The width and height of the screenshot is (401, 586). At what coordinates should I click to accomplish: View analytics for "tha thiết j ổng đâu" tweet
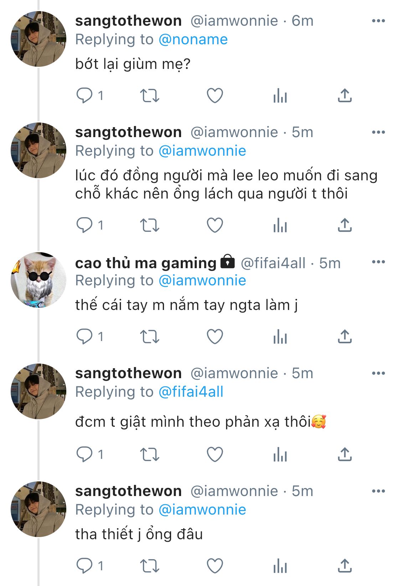(280, 566)
